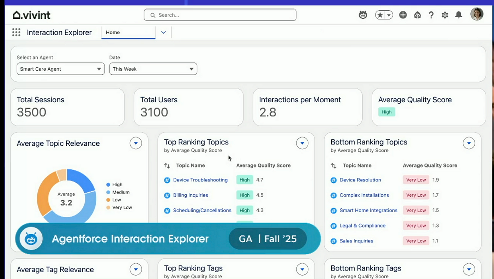Open the user profile avatar
Viewport: 494px width, 279px height.
(x=477, y=14)
